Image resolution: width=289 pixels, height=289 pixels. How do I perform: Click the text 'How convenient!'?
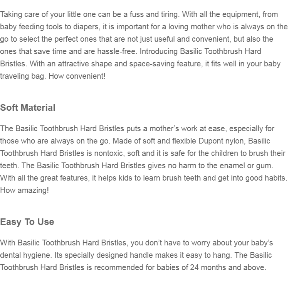[x=77, y=76]
